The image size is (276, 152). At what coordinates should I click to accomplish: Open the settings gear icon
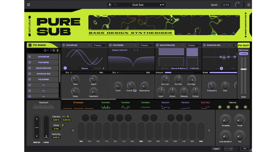(249, 5)
